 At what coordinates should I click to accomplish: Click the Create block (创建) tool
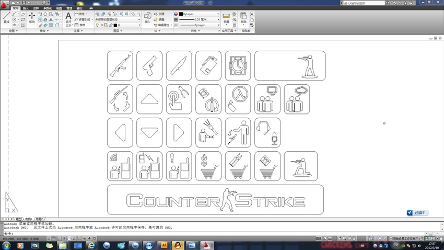click(159, 14)
